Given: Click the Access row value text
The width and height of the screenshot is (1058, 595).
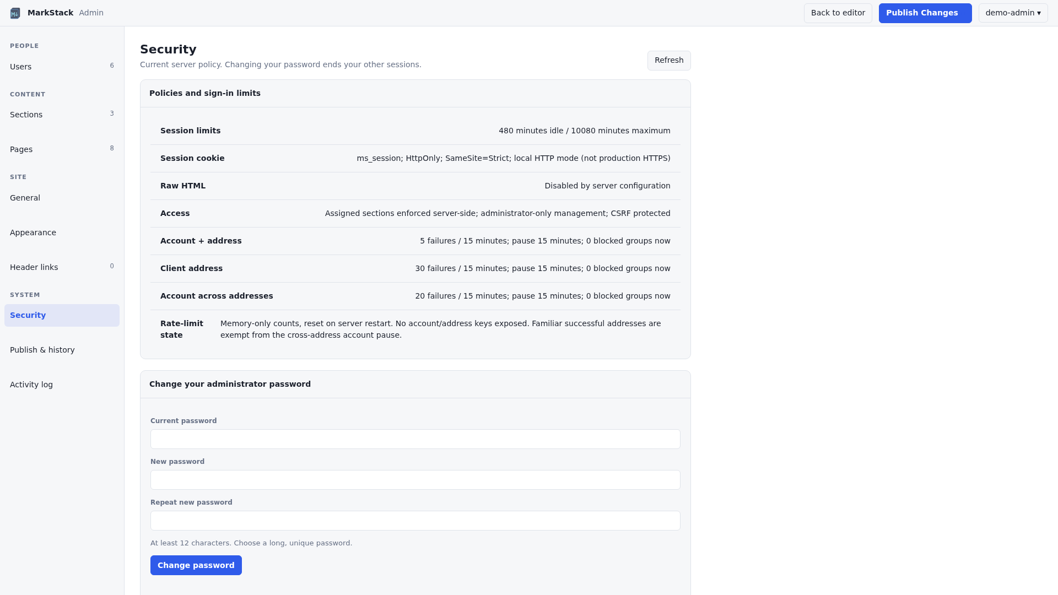Looking at the screenshot, I should pyautogui.click(x=498, y=213).
